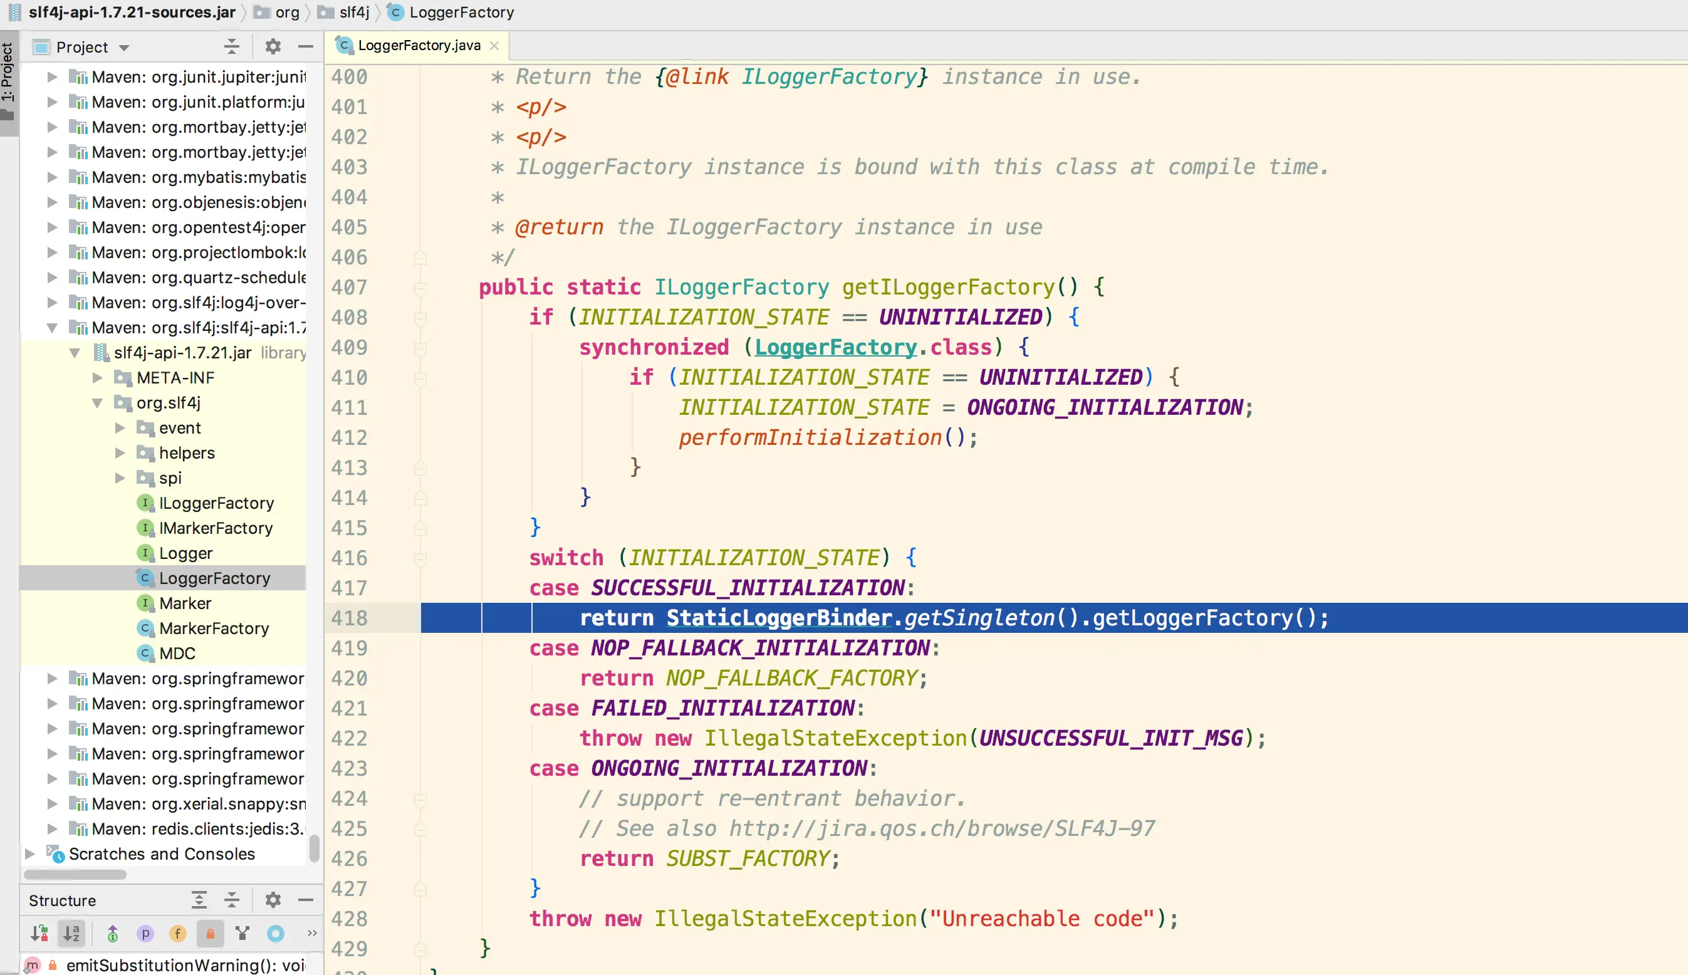Toggle Show non-public members lock icon

point(211,933)
